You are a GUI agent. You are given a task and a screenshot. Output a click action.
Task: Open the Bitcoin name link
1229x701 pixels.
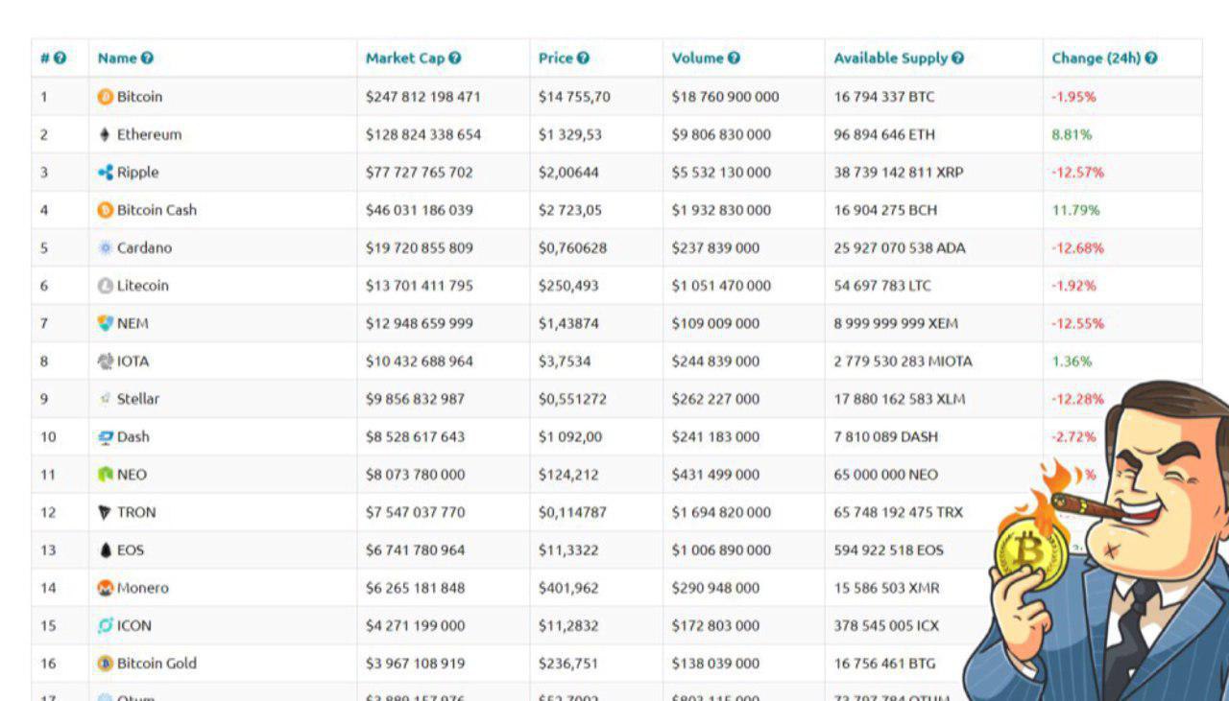(139, 97)
